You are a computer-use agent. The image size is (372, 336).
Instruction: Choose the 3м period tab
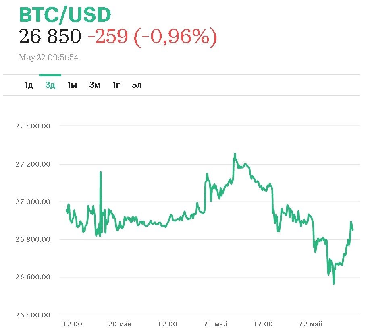click(x=95, y=85)
